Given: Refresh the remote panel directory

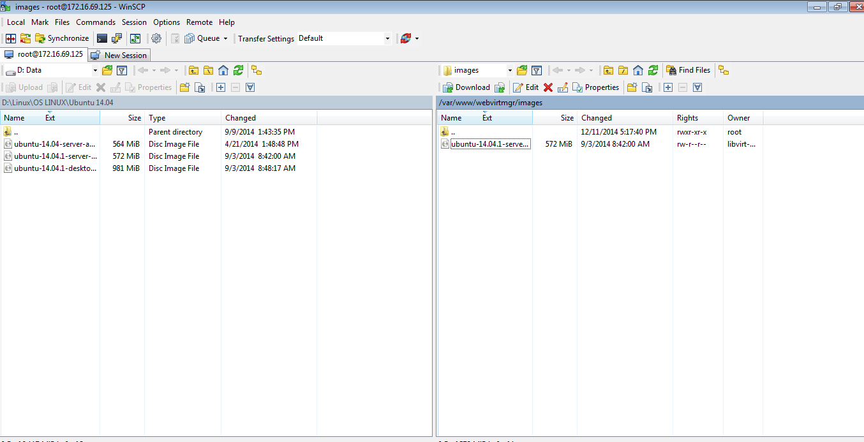Looking at the screenshot, I should [653, 70].
